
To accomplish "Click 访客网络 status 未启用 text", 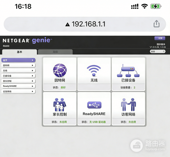I will [132, 122].
